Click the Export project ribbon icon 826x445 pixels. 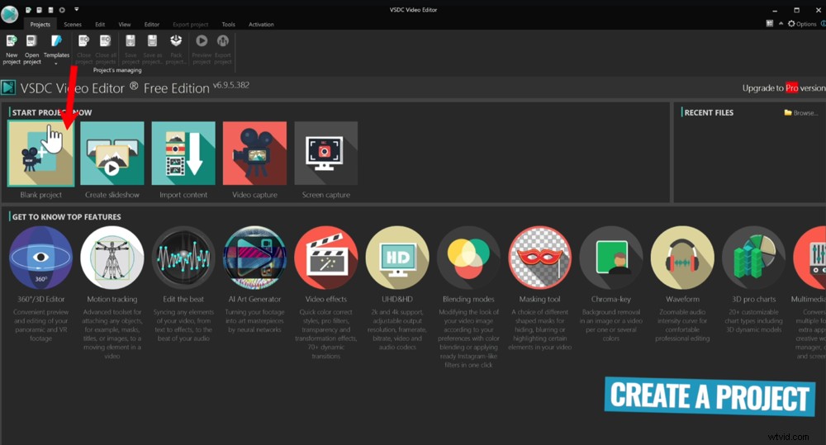[x=223, y=40]
